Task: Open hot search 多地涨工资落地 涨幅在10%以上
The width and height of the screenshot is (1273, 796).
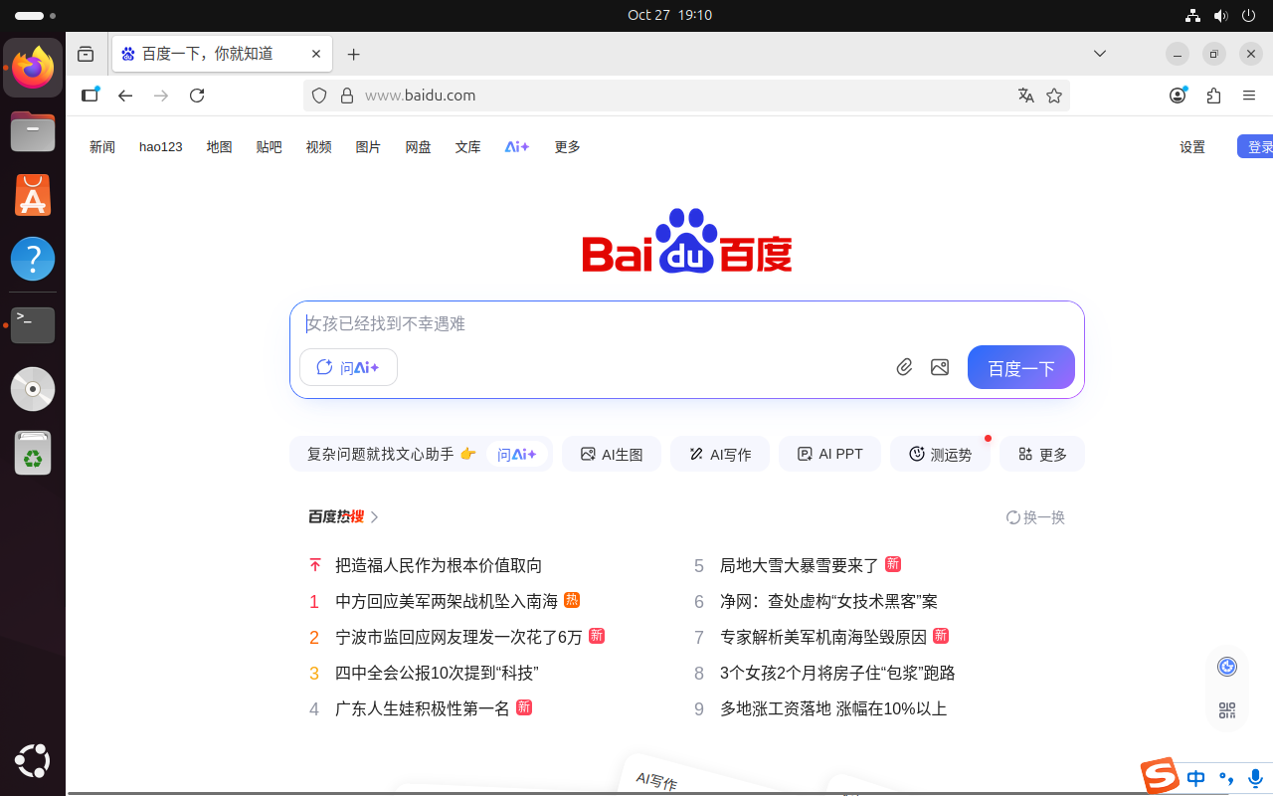Action: click(x=833, y=708)
